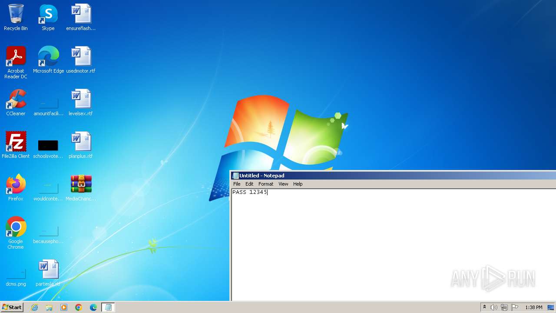Select usedmotor.rtf file icon

tap(81, 60)
